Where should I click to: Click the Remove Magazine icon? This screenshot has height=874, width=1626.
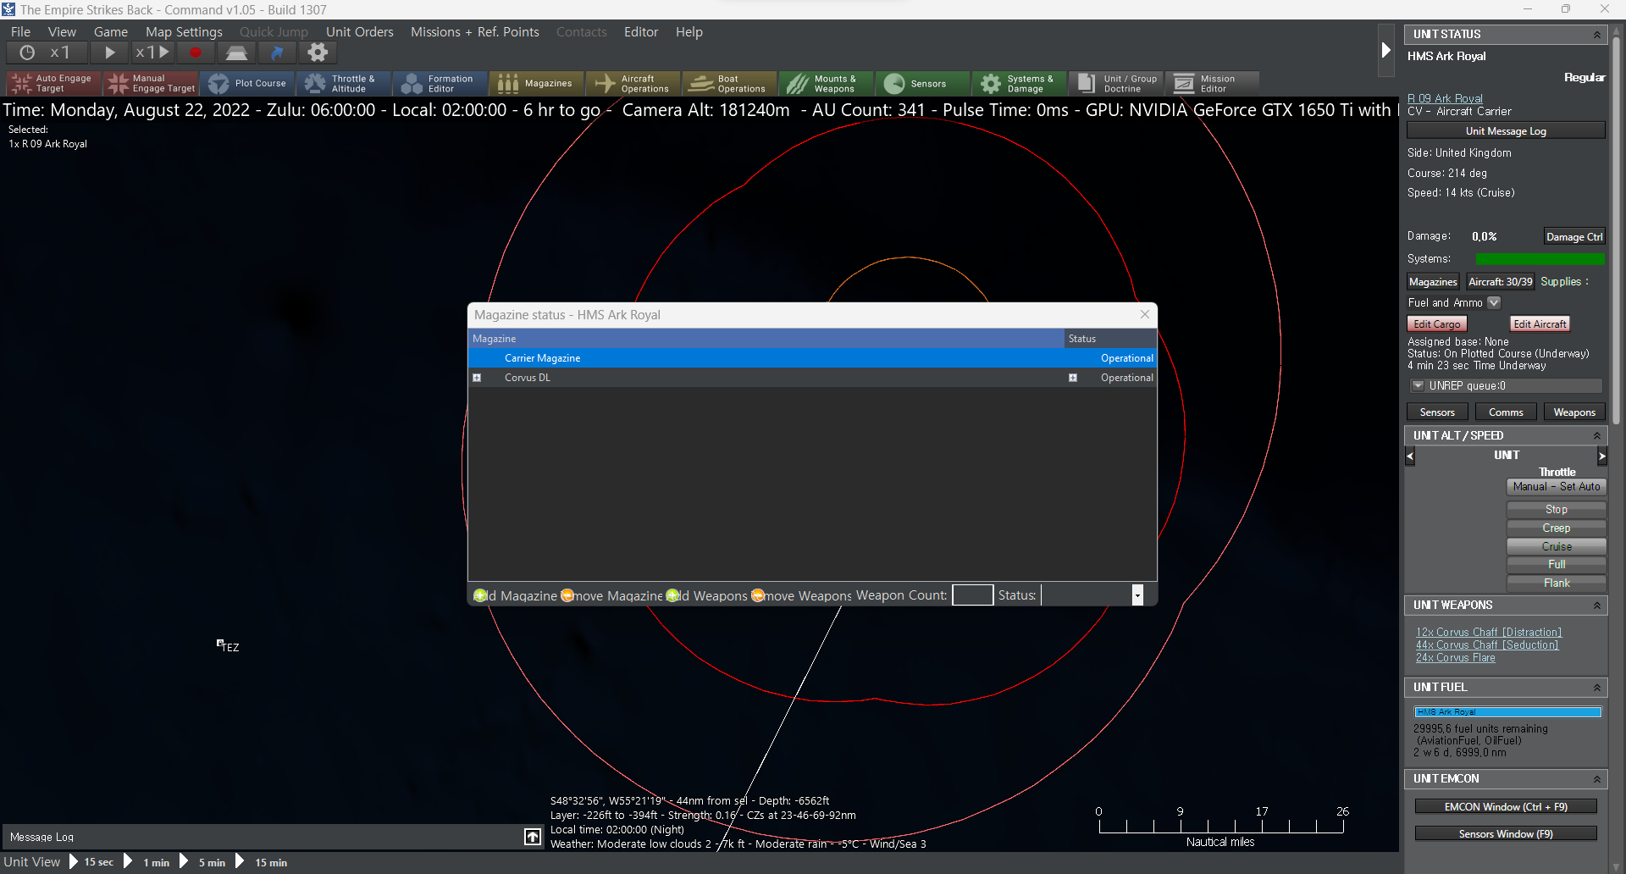point(567,595)
